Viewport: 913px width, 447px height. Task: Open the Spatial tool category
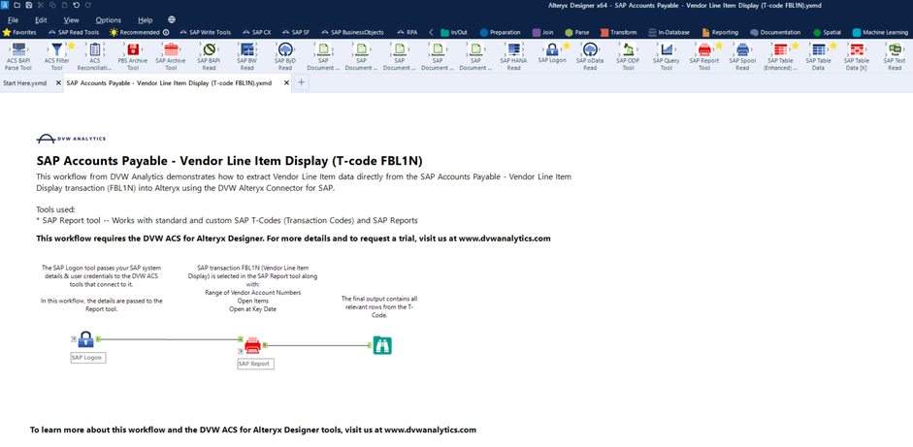827,33
